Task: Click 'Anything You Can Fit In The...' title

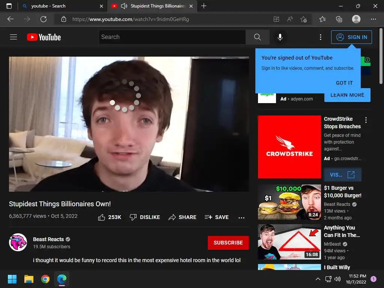Action: tap(342, 231)
